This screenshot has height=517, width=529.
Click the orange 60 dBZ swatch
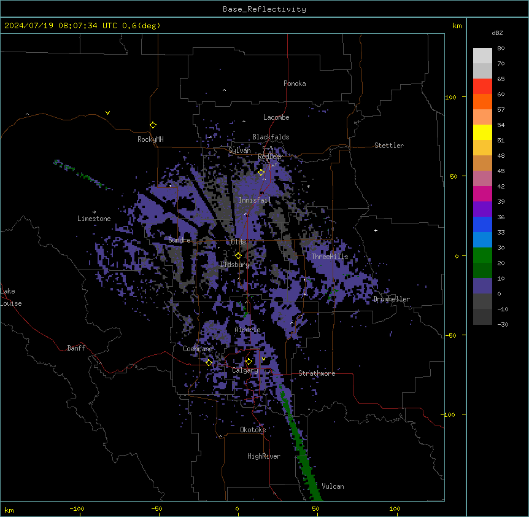pyautogui.click(x=482, y=101)
